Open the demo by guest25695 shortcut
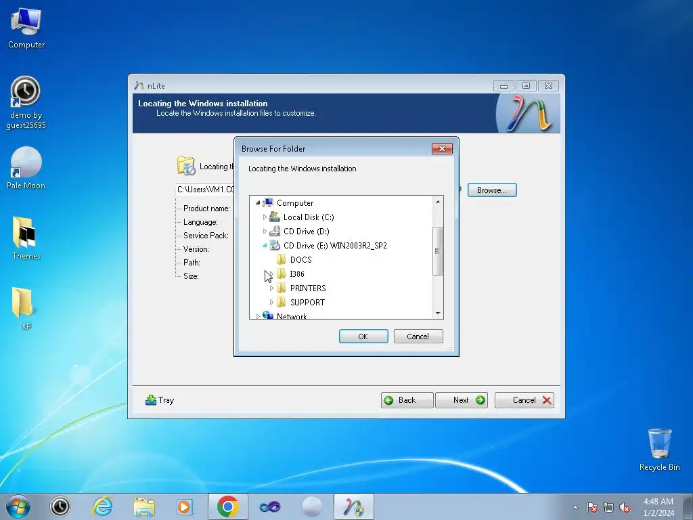The height and width of the screenshot is (520, 693). point(26,103)
